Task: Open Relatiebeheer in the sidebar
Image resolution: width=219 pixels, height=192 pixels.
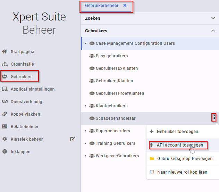Action: [x=25, y=126]
